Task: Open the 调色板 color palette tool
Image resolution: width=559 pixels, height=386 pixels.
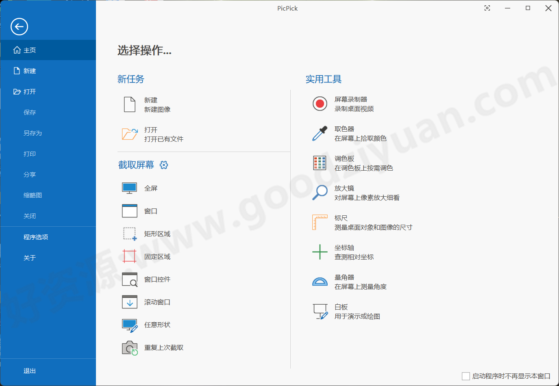Action: 320,163
